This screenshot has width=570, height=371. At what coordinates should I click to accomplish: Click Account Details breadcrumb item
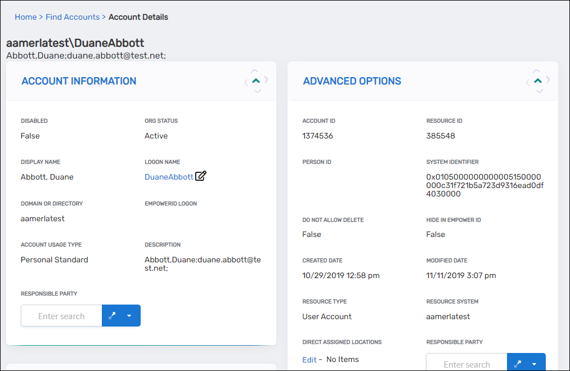pyautogui.click(x=138, y=17)
